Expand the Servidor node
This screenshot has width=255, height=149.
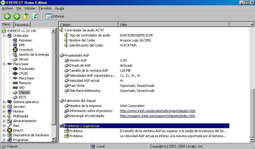point(4,107)
